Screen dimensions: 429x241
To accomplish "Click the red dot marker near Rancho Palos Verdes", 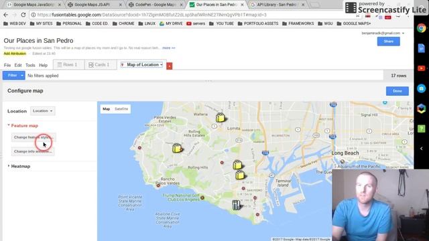I will click(x=158, y=185).
